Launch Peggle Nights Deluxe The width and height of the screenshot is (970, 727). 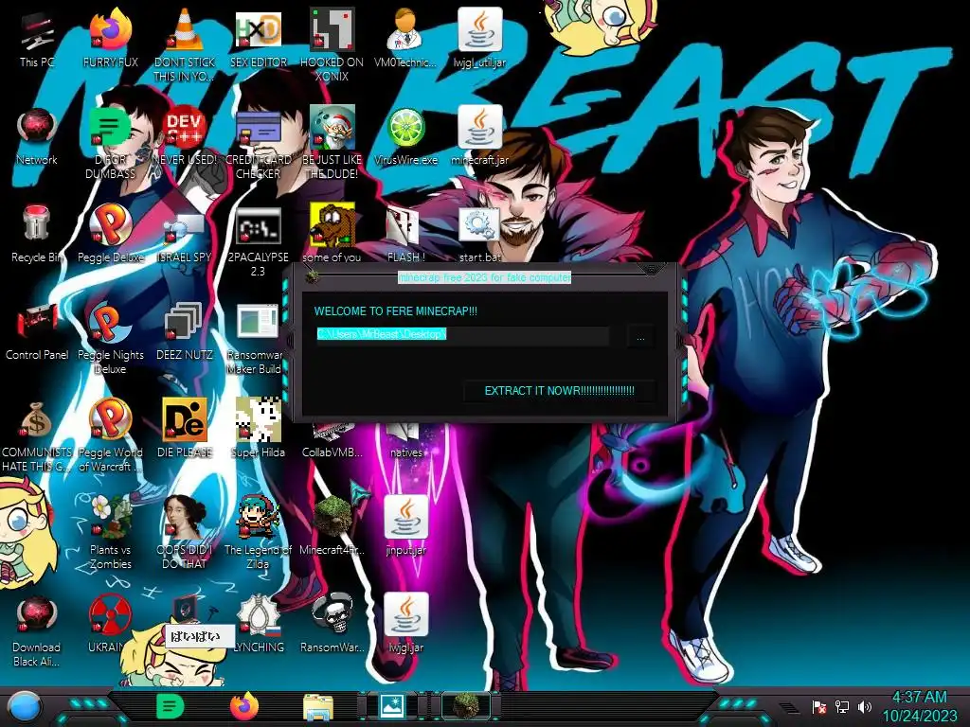click(110, 339)
